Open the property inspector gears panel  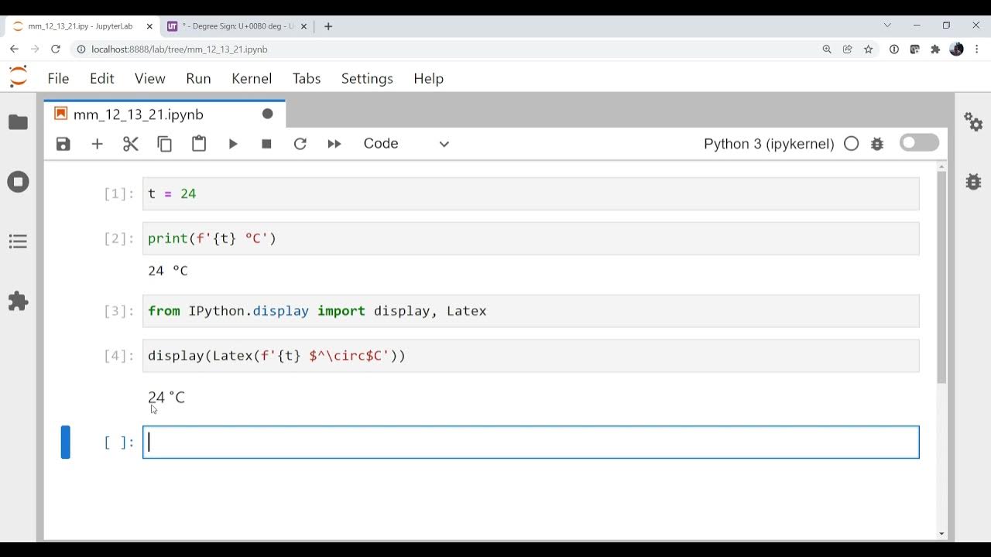(x=973, y=122)
